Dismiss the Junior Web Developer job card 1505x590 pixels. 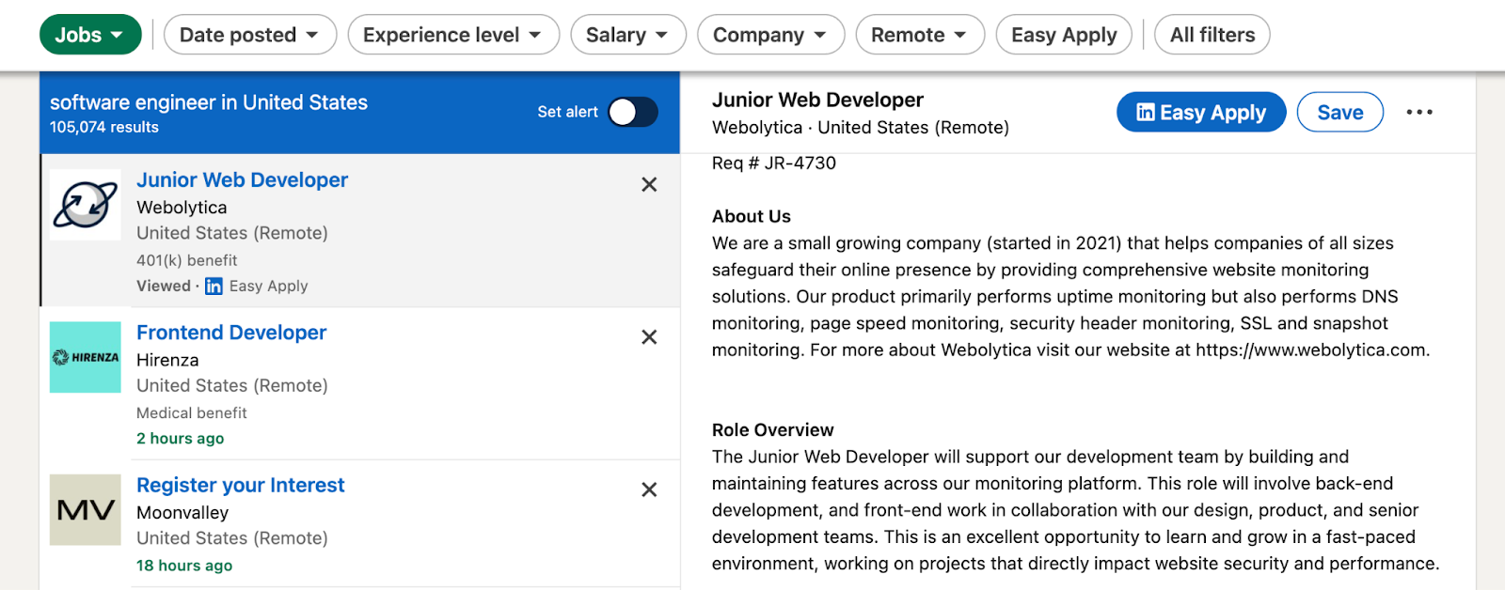pos(649,185)
